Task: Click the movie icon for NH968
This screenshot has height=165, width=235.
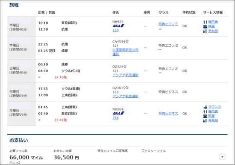Action: tap(205, 116)
